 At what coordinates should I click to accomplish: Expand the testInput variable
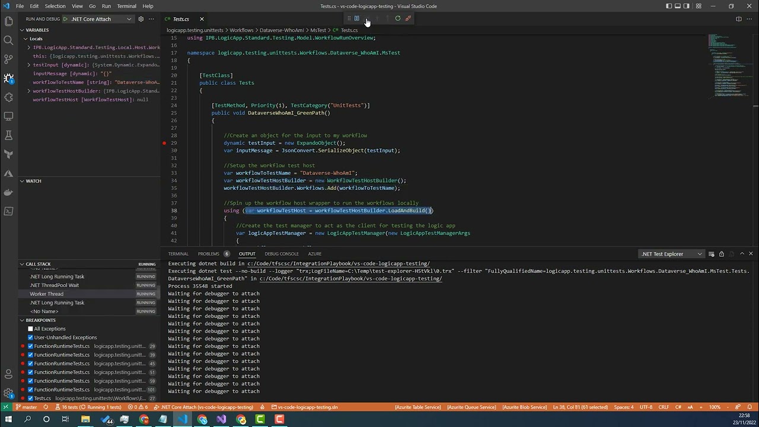(x=29, y=65)
